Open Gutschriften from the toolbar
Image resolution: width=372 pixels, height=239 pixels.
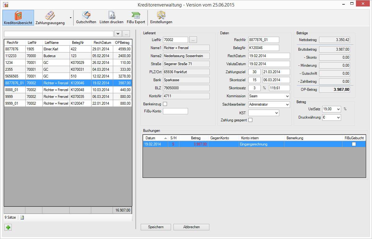tap(86, 18)
